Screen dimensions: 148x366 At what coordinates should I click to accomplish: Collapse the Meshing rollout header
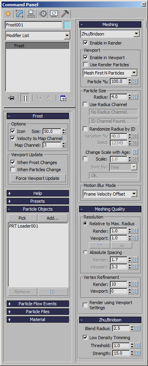pos(110,24)
